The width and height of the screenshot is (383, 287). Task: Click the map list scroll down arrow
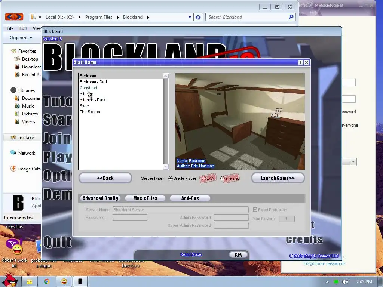tap(166, 167)
